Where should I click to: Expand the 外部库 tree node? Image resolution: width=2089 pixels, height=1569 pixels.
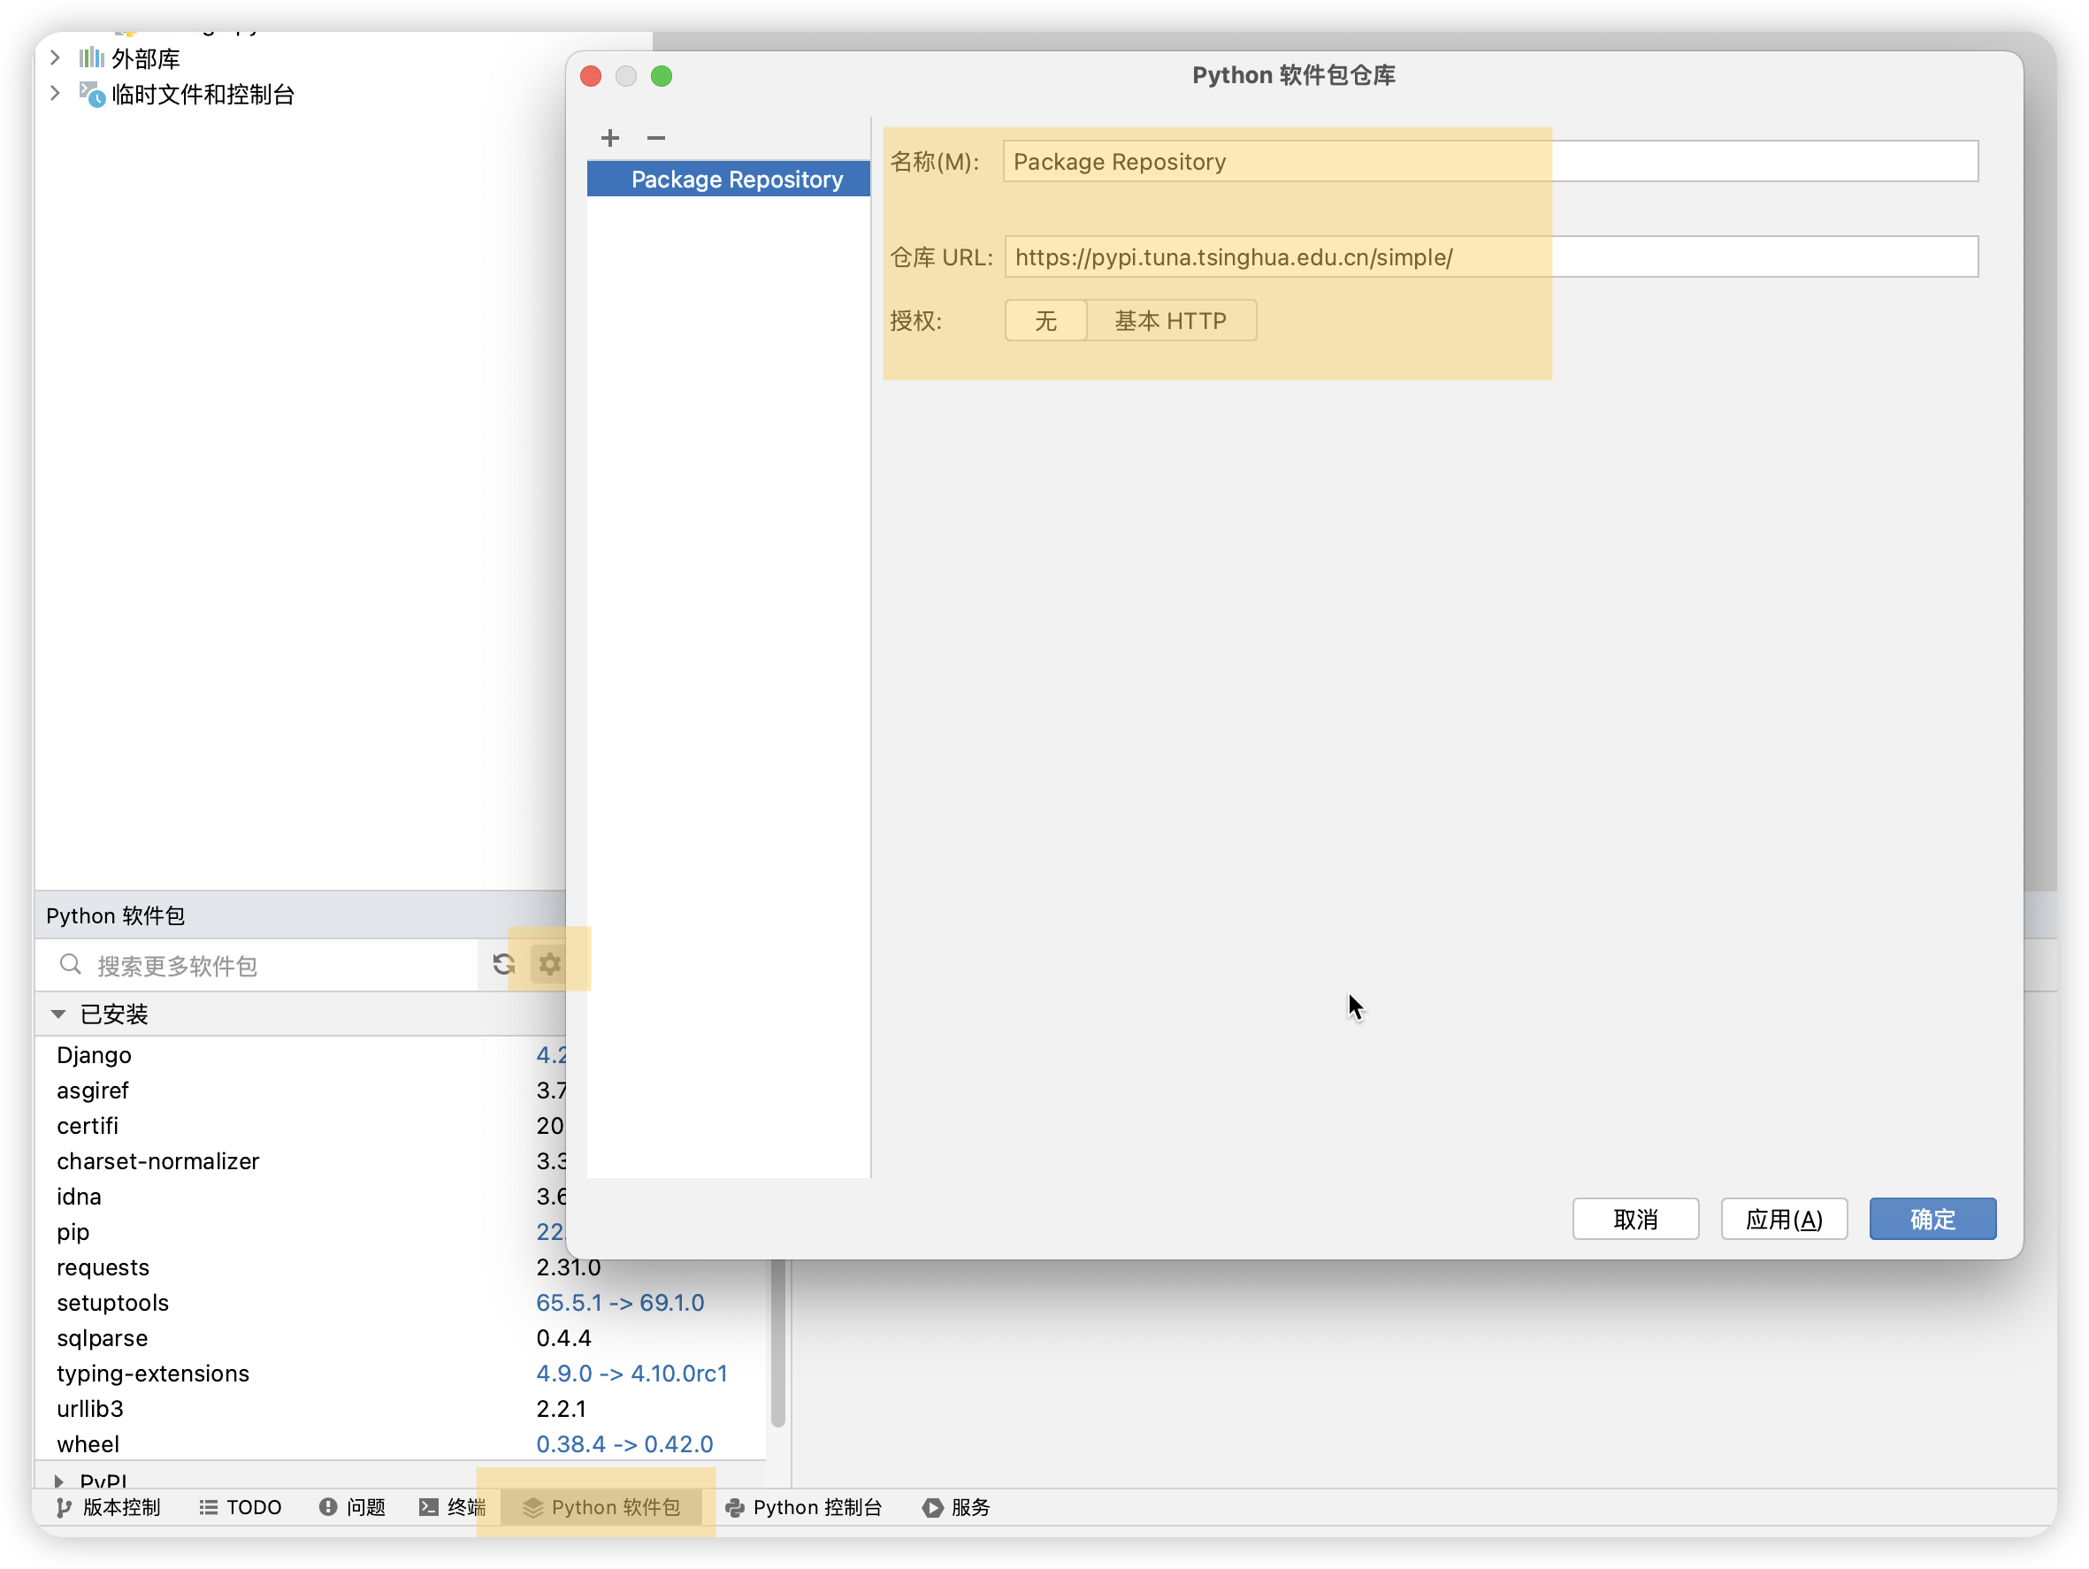pyautogui.click(x=55, y=57)
